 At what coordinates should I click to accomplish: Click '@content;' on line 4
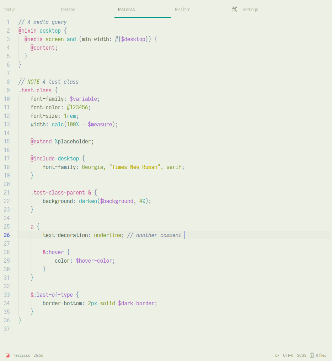pyautogui.click(x=44, y=48)
